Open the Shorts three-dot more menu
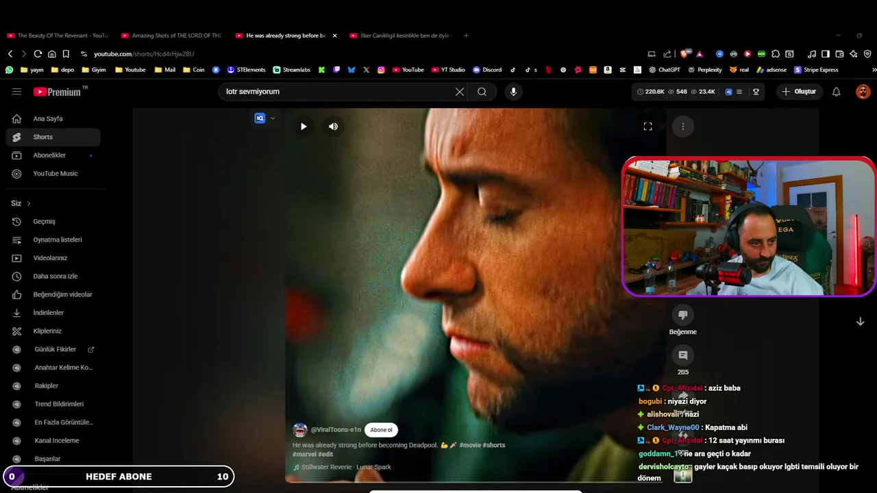The height and width of the screenshot is (493, 877). point(682,126)
